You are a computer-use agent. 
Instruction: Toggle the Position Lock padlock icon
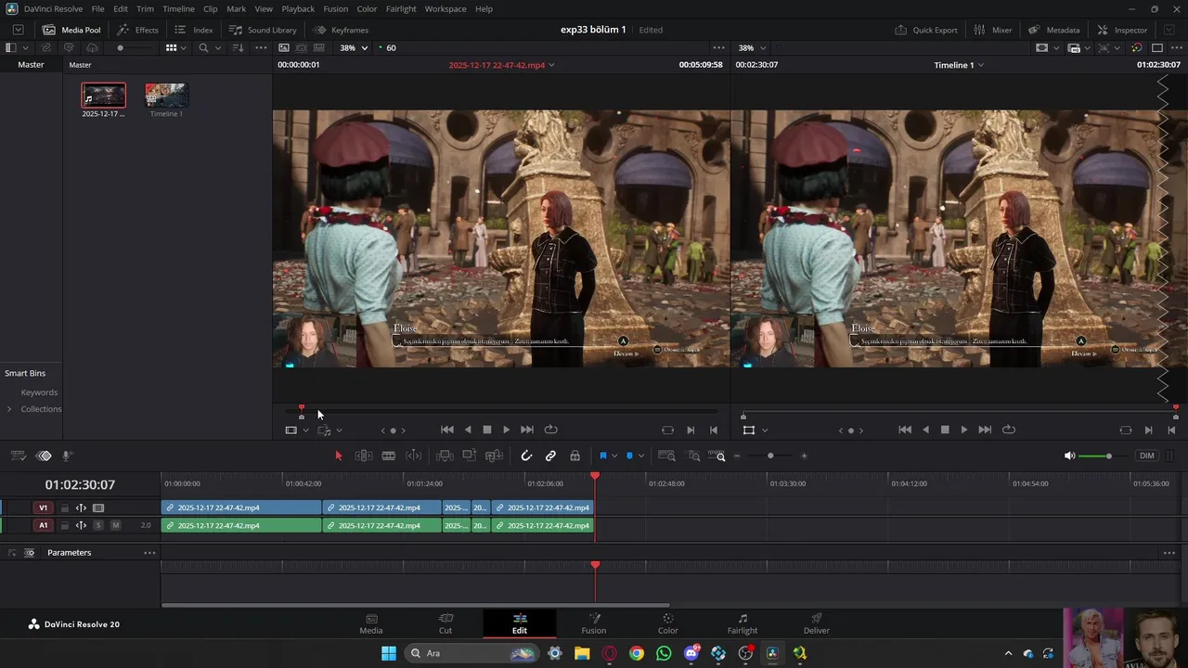click(x=575, y=456)
